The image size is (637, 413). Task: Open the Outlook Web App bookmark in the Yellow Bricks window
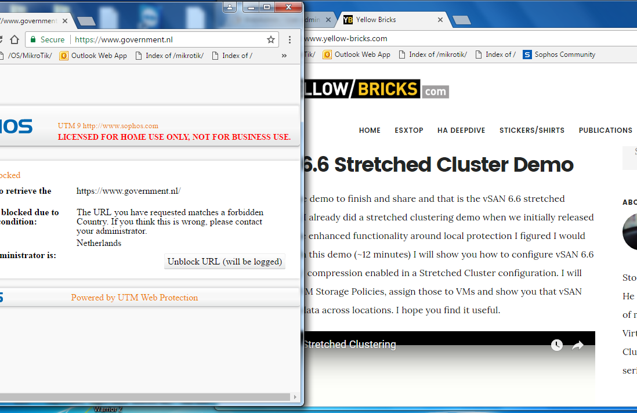(357, 55)
